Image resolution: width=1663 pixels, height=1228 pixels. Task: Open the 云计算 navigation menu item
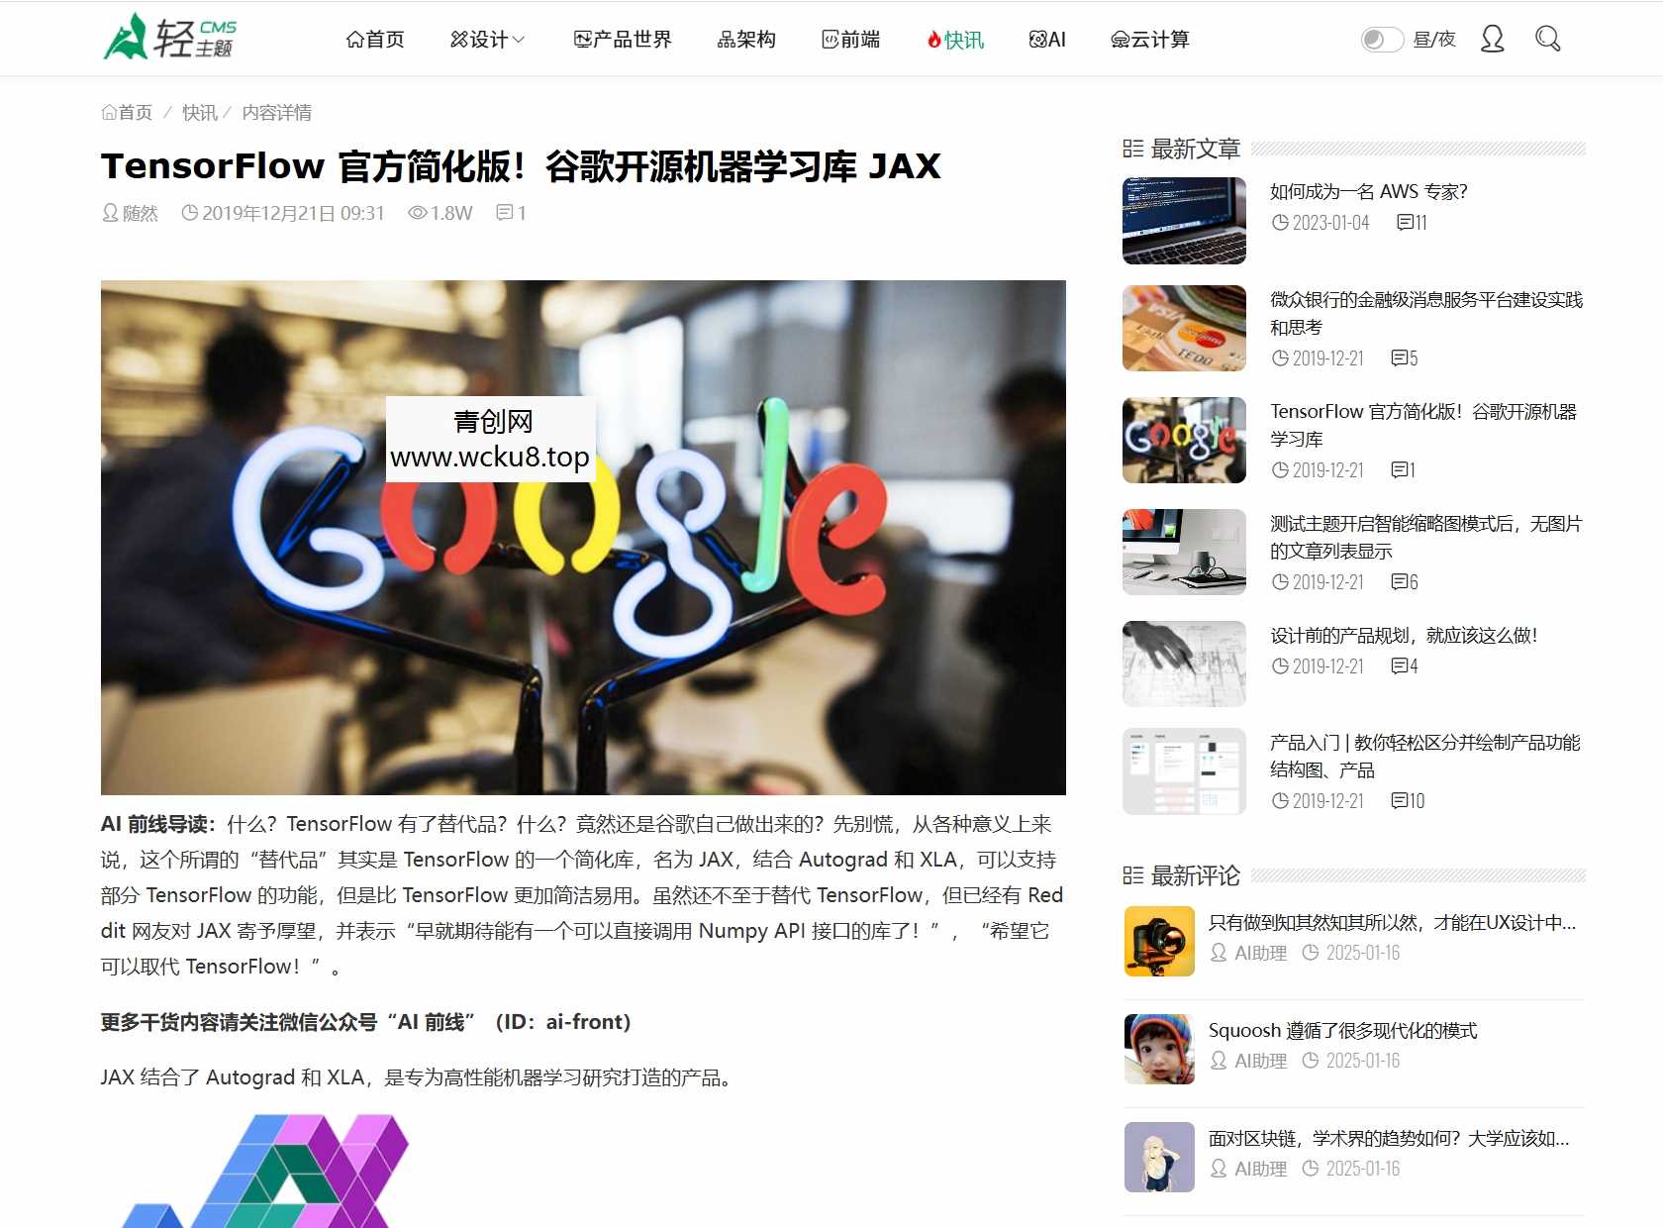click(1149, 40)
